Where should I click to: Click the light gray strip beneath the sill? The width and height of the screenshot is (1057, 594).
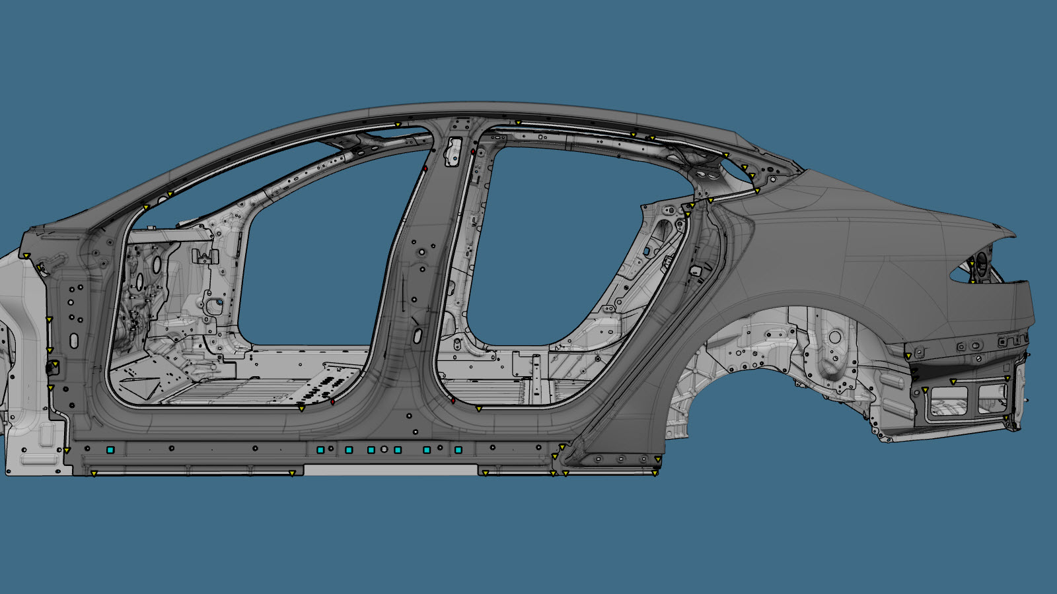pos(390,470)
